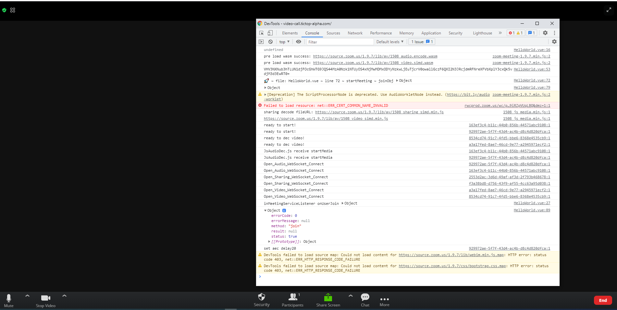
Task: Open the 1 Issue button
Action: (x=421, y=42)
